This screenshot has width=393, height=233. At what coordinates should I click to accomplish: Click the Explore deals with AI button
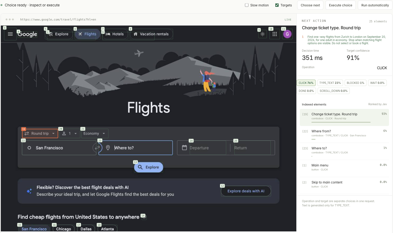pos(246,191)
